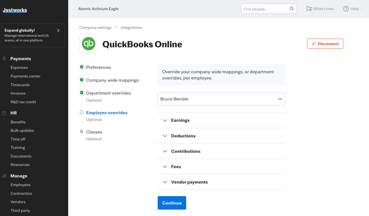Click the HR clipboard icon
The image size is (369, 216).
click(x=4, y=113)
